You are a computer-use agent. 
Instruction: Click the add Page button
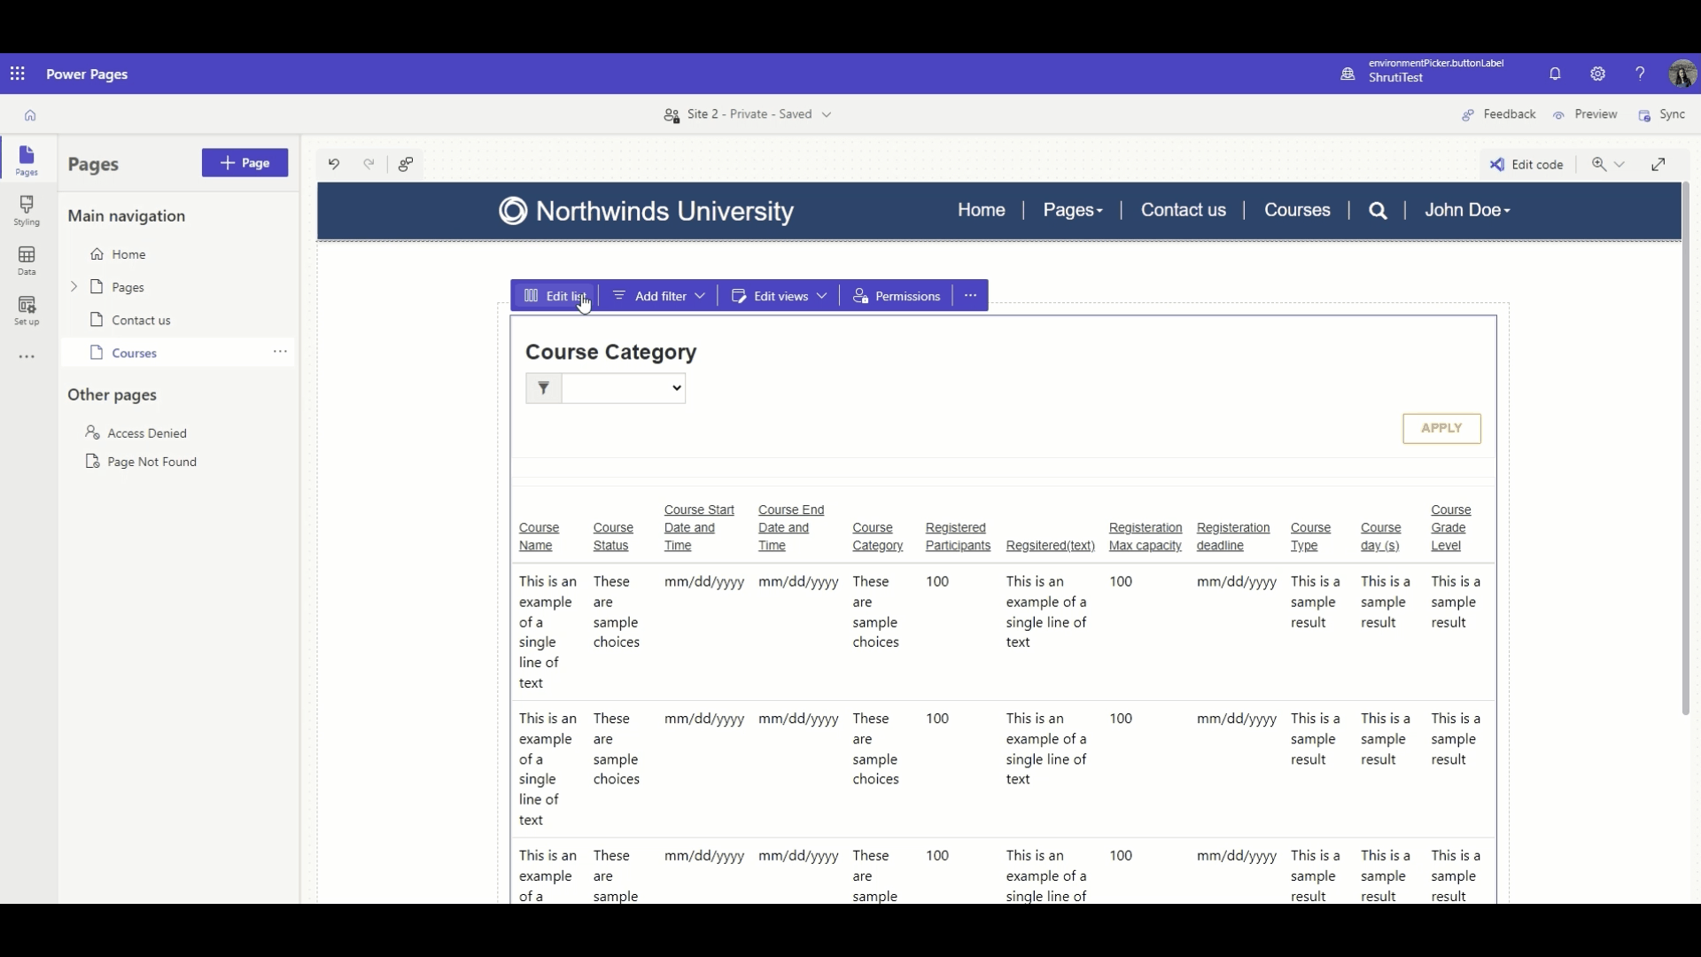[245, 163]
